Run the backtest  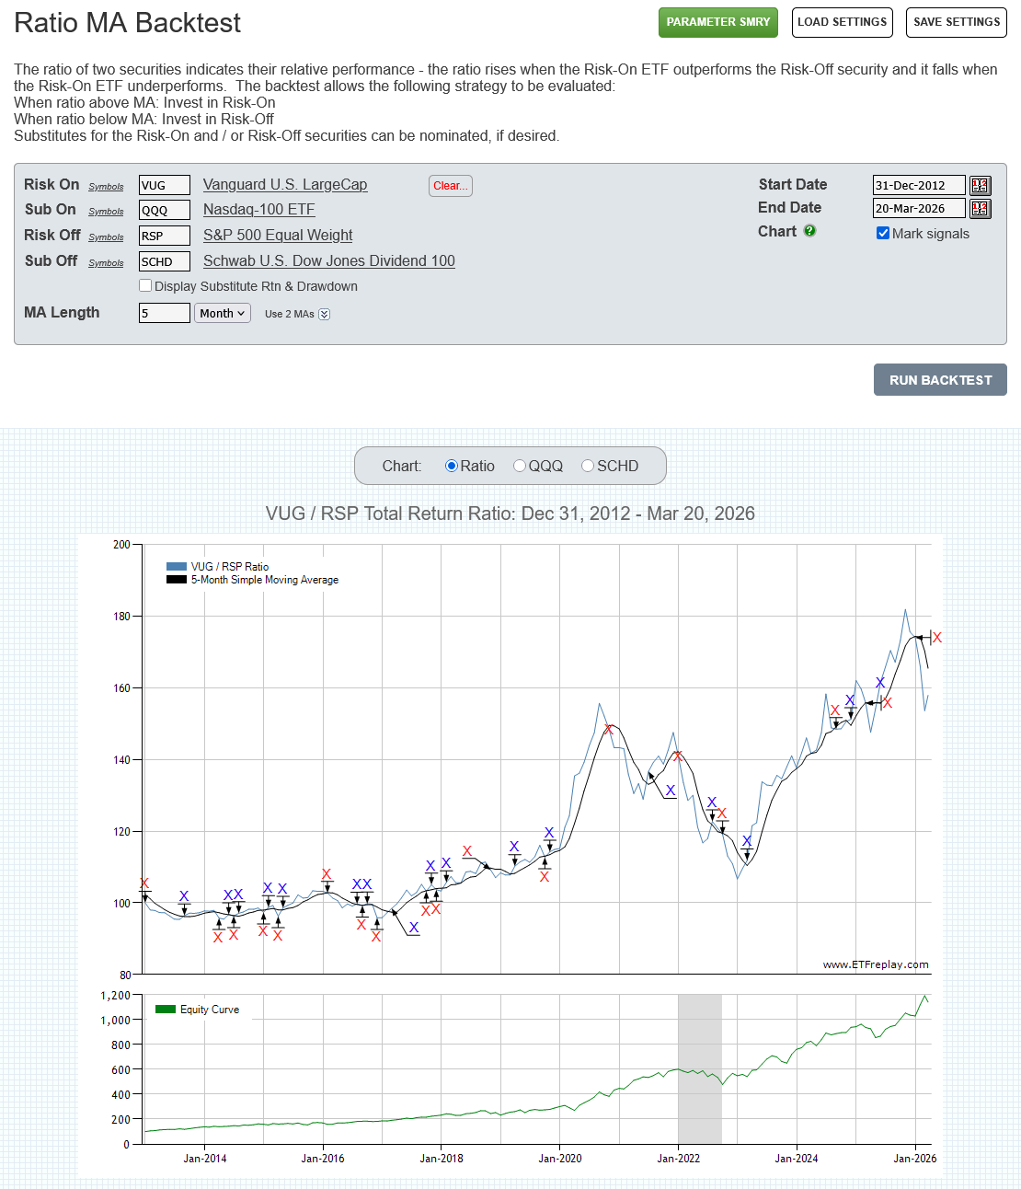[x=939, y=380]
